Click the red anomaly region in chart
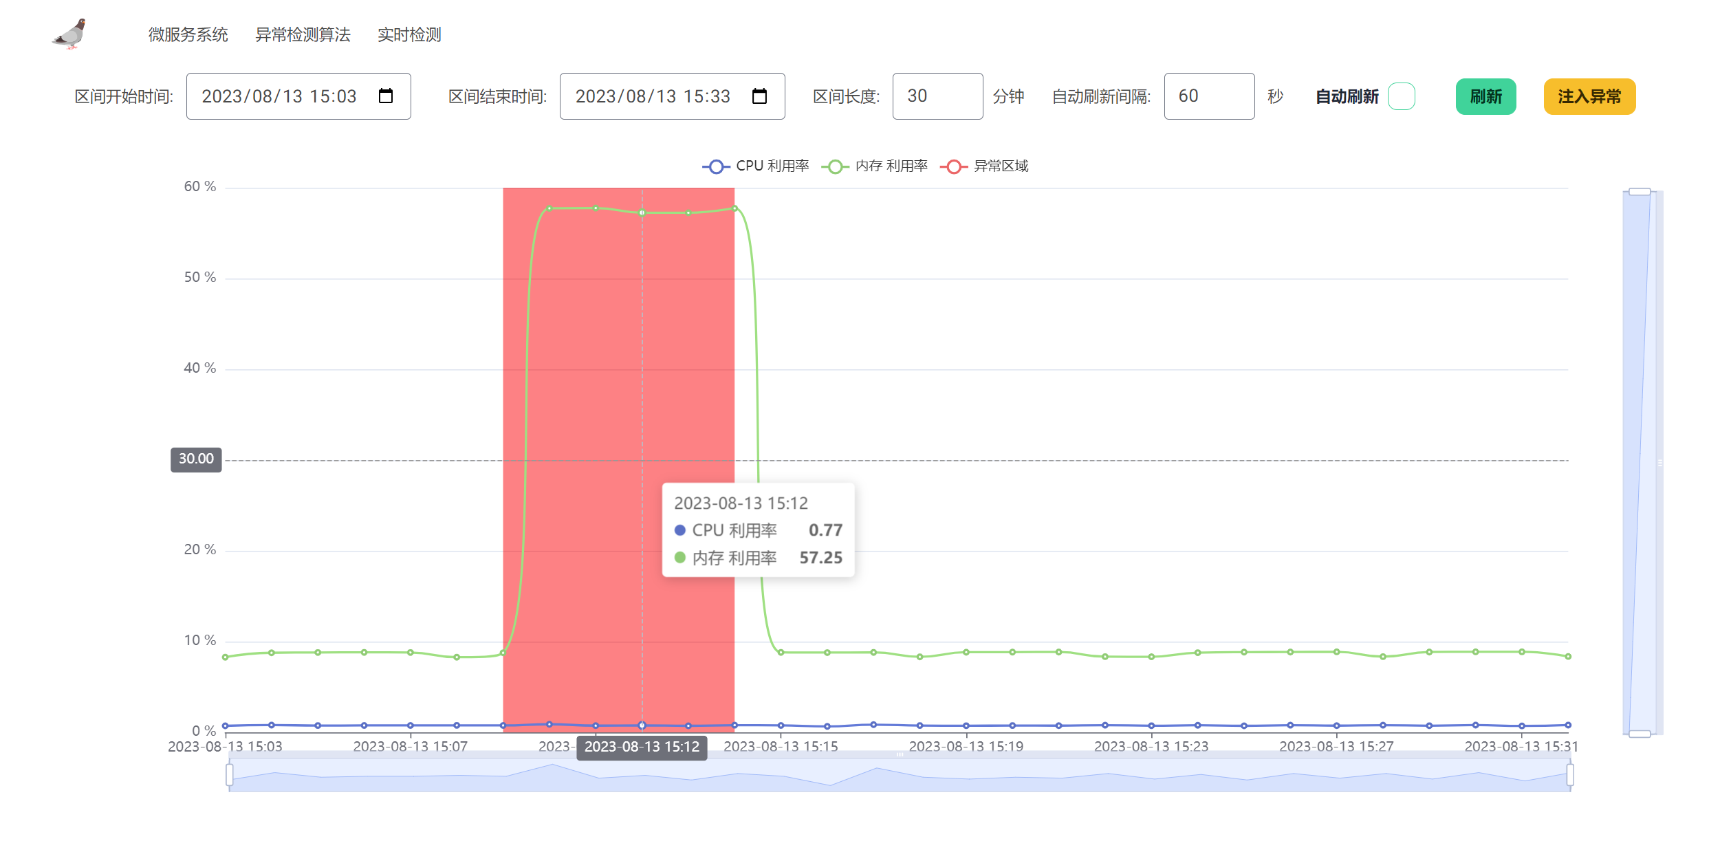Screen dimensions: 1731x852 point(618,459)
